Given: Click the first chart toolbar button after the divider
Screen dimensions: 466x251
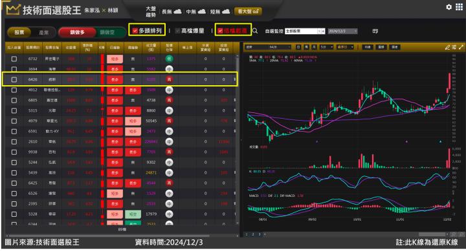Looking at the screenshot, I should click(368, 47).
